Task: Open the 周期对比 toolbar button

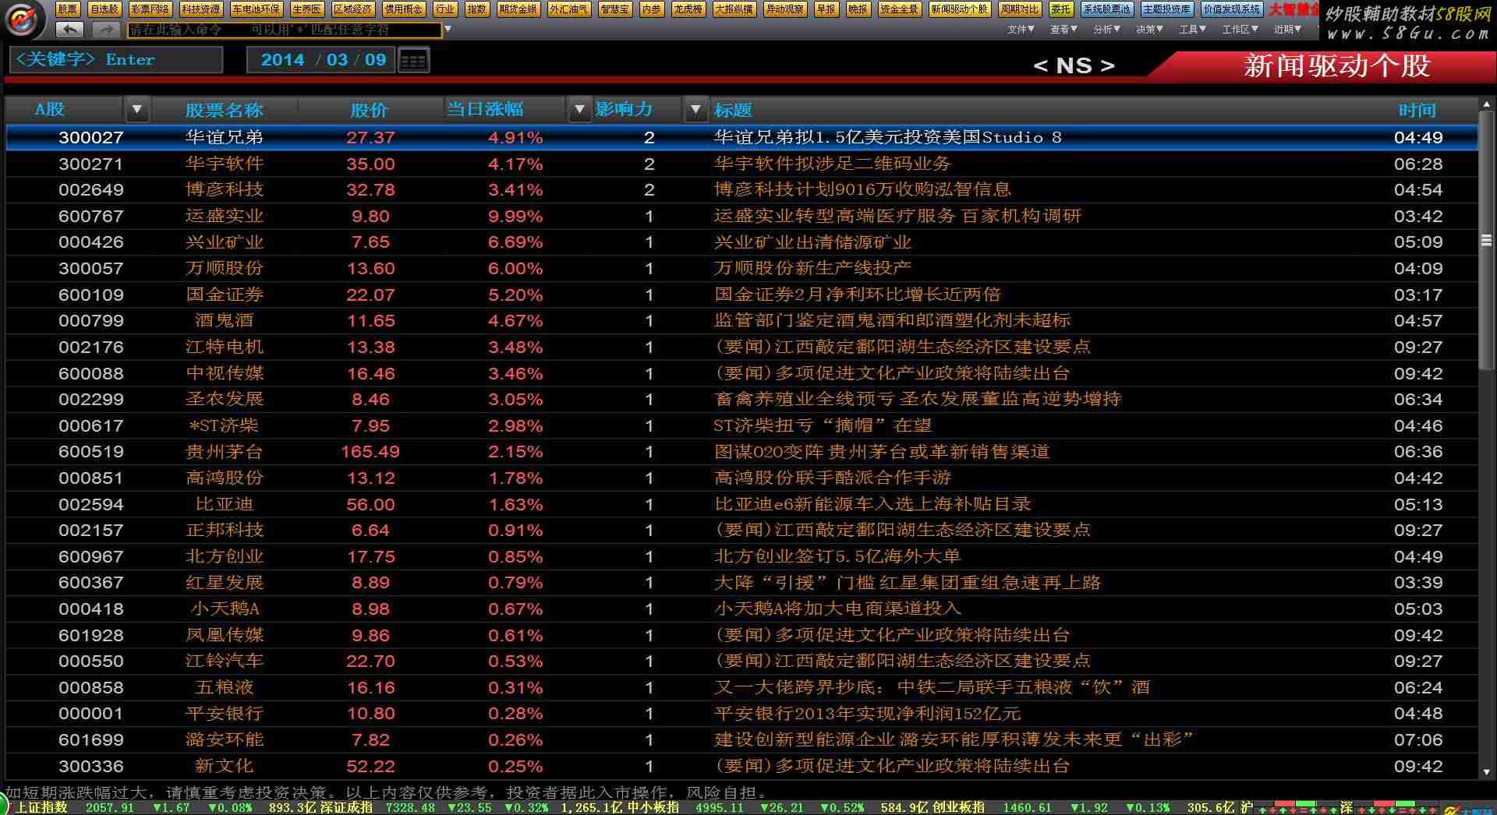Action: pos(1020,9)
